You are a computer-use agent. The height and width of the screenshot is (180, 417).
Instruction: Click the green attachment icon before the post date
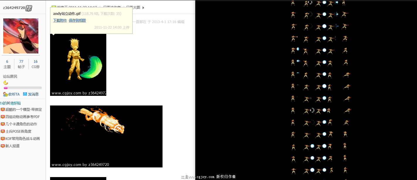(53, 6)
